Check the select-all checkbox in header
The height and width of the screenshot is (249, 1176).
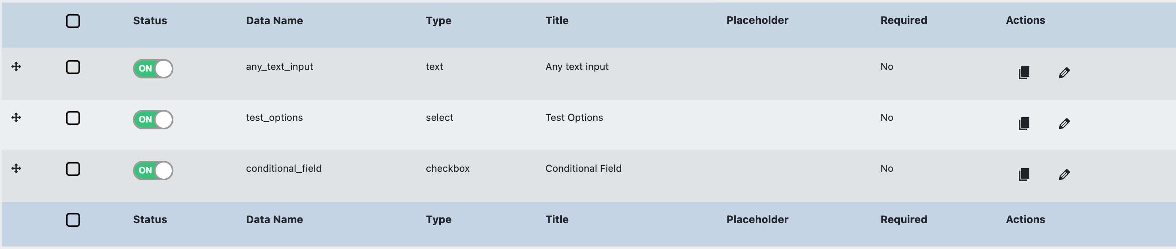73,21
